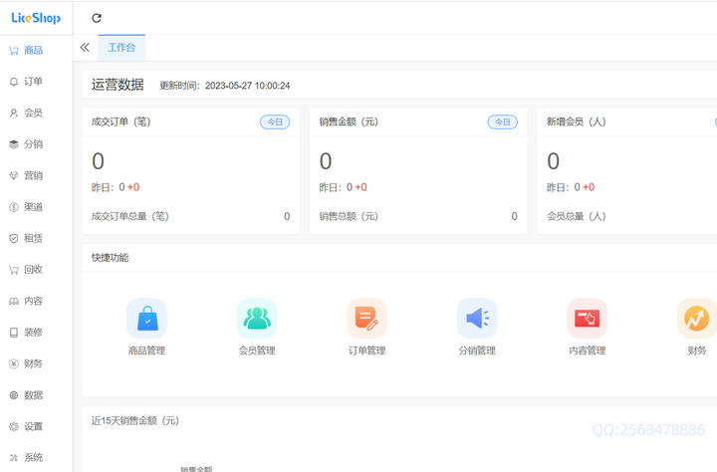
Task: Open the 订单 sidebar menu
Action: point(36,82)
